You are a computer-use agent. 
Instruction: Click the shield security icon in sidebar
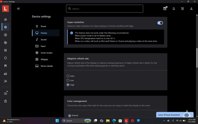coord(5,58)
